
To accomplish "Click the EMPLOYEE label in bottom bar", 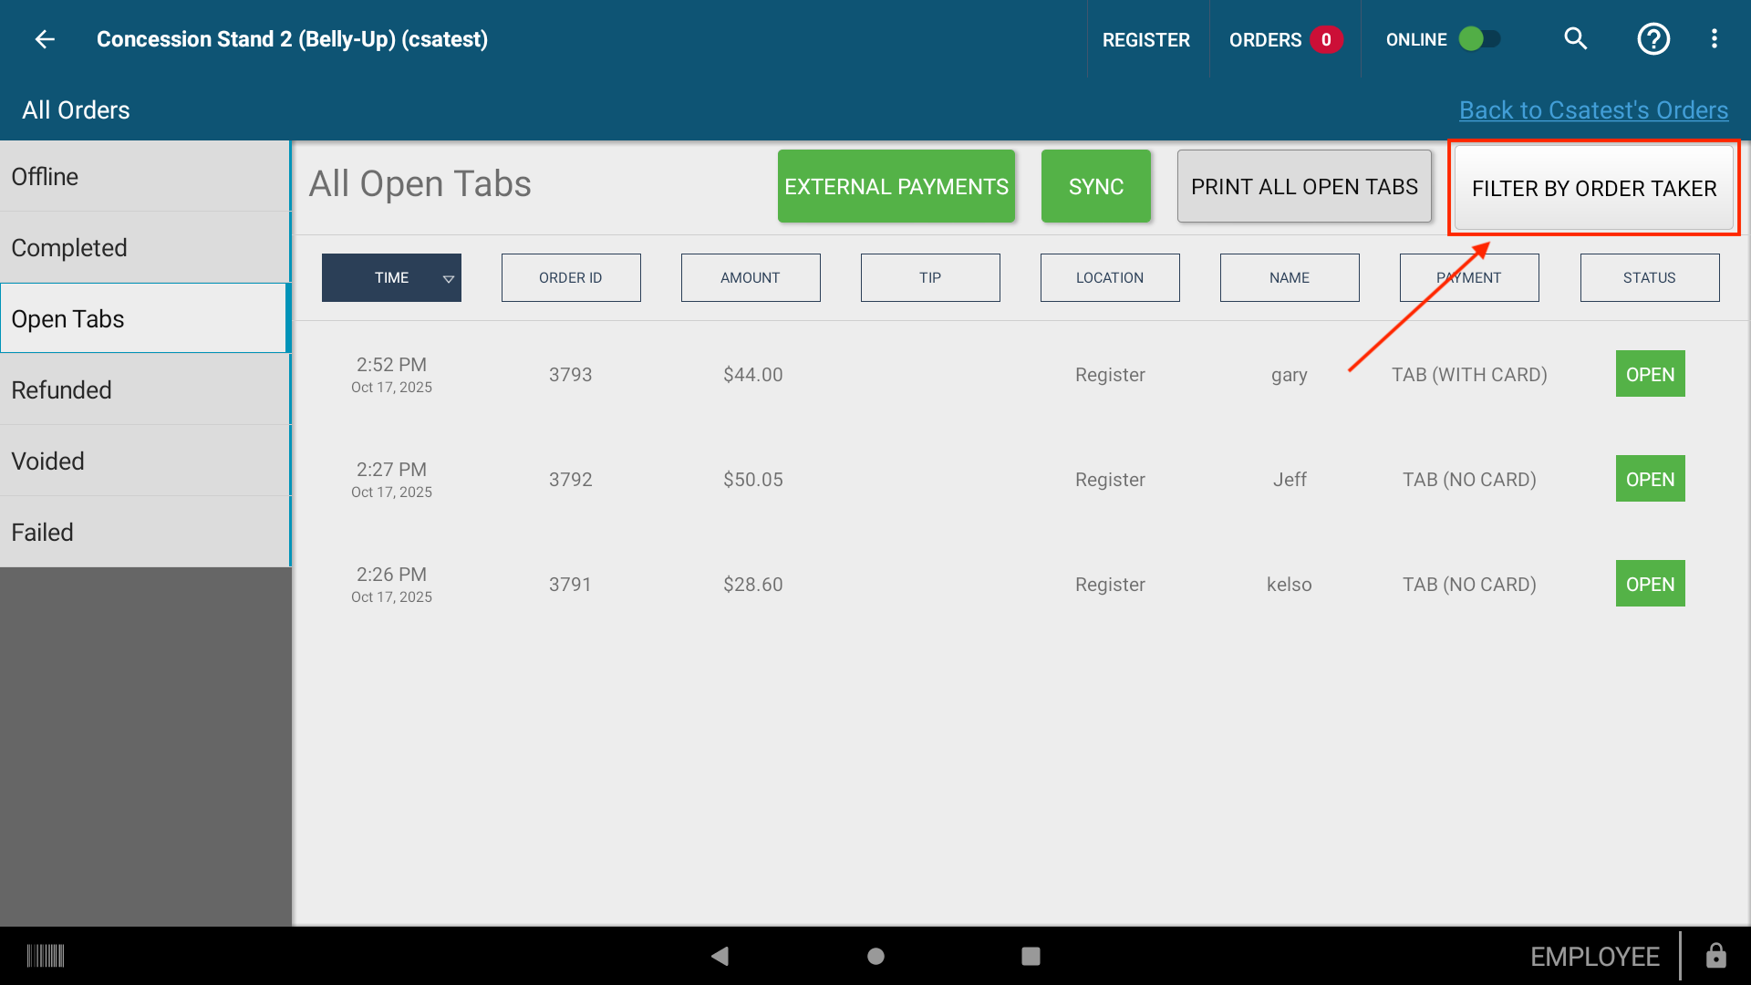I will click(x=1594, y=957).
